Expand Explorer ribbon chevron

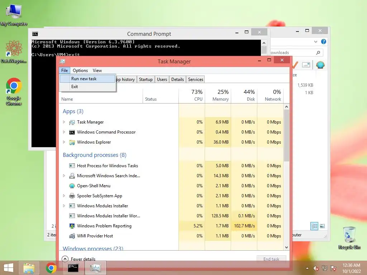(x=315, y=42)
